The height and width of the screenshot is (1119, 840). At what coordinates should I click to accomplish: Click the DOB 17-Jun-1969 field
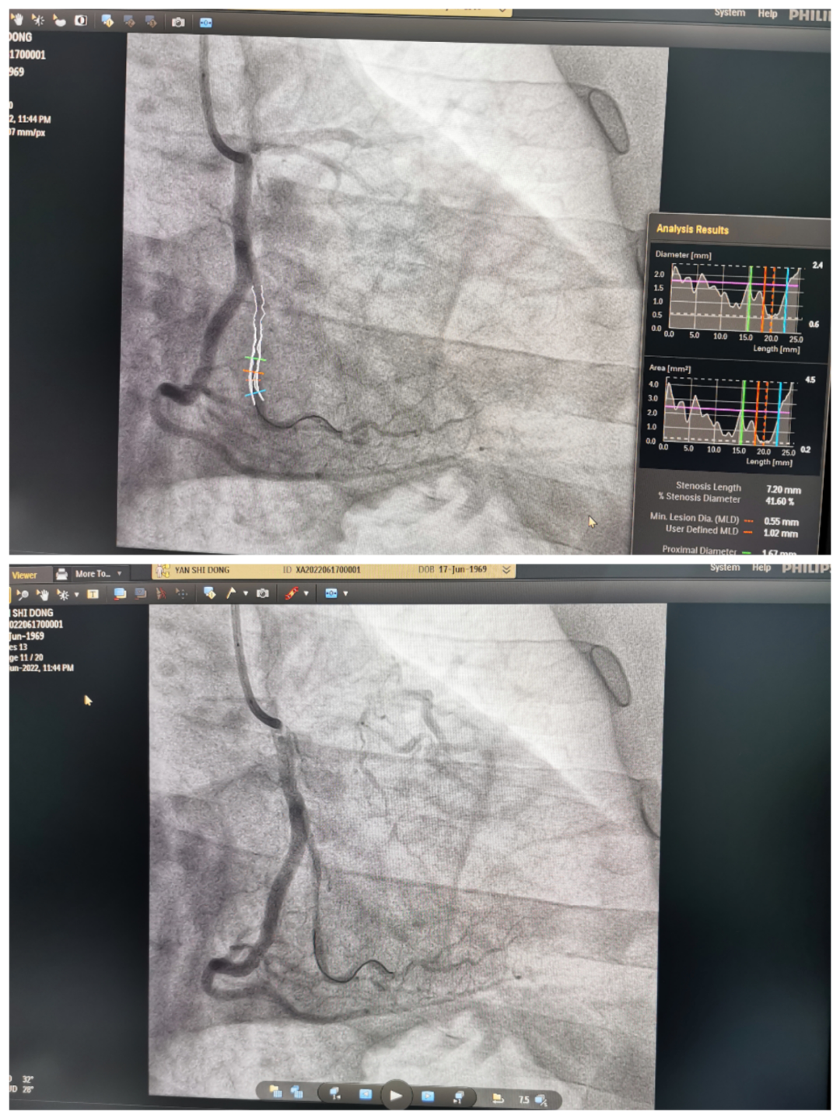tap(452, 569)
